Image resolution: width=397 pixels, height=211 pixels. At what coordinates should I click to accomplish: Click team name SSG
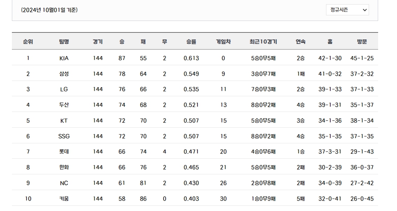[x=64, y=136]
